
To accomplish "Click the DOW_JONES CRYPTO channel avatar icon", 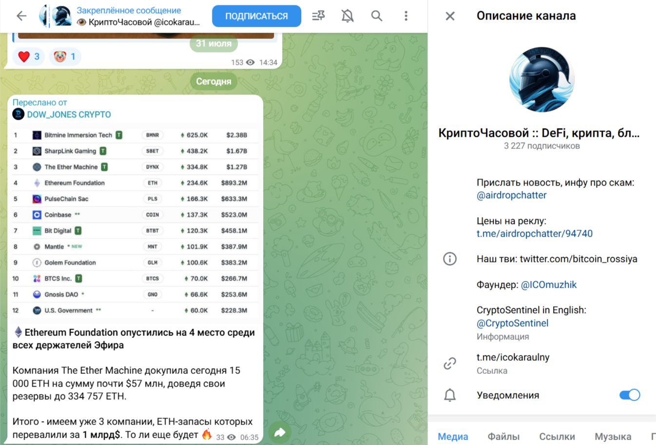I will click(19, 114).
